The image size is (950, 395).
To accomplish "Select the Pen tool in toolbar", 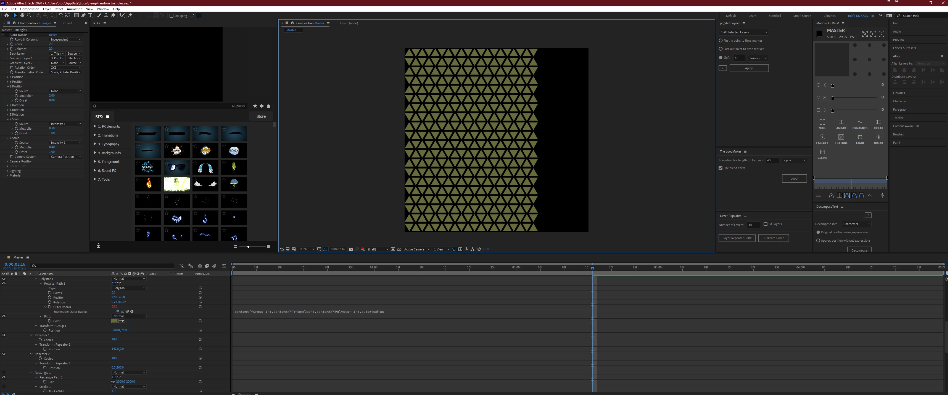I will coord(83,15).
